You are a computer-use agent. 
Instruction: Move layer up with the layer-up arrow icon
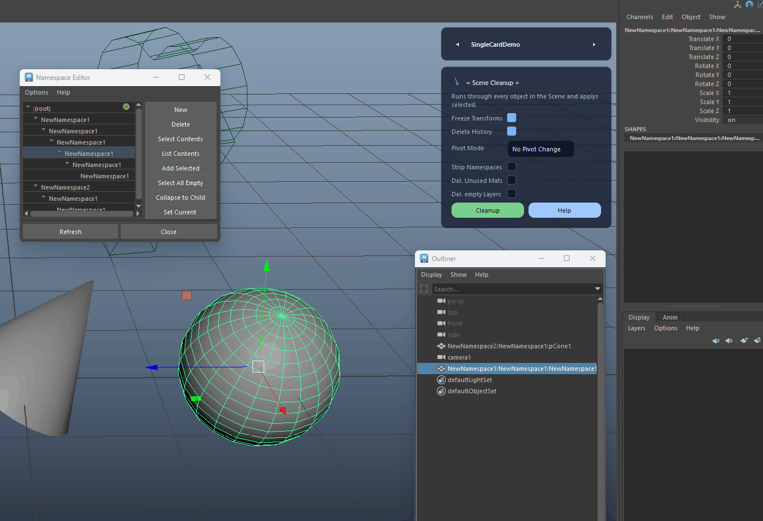pyautogui.click(x=716, y=340)
